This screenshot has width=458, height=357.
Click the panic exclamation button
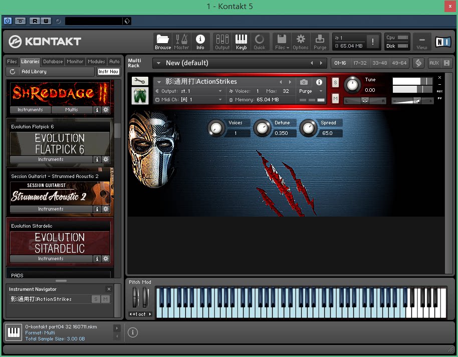(373, 42)
